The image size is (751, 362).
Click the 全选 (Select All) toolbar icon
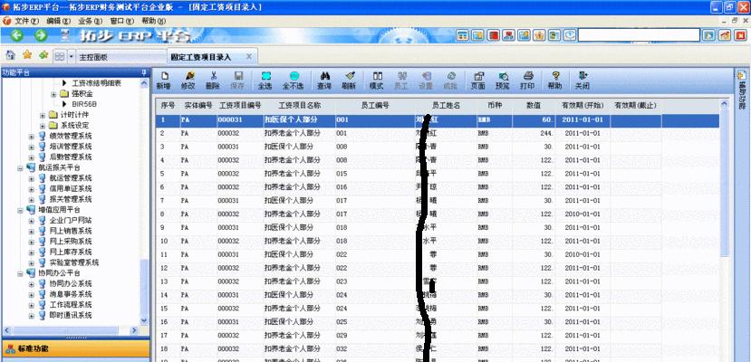tap(265, 81)
